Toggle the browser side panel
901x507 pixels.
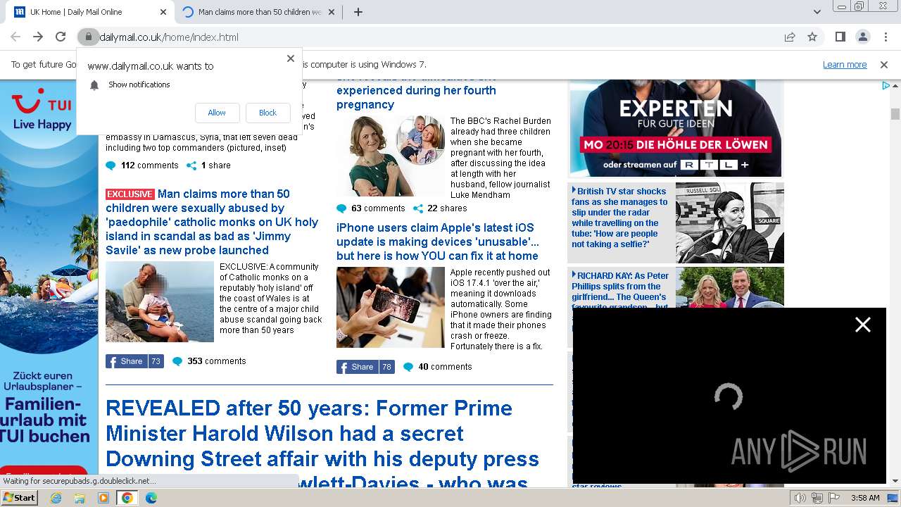point(840,37)
